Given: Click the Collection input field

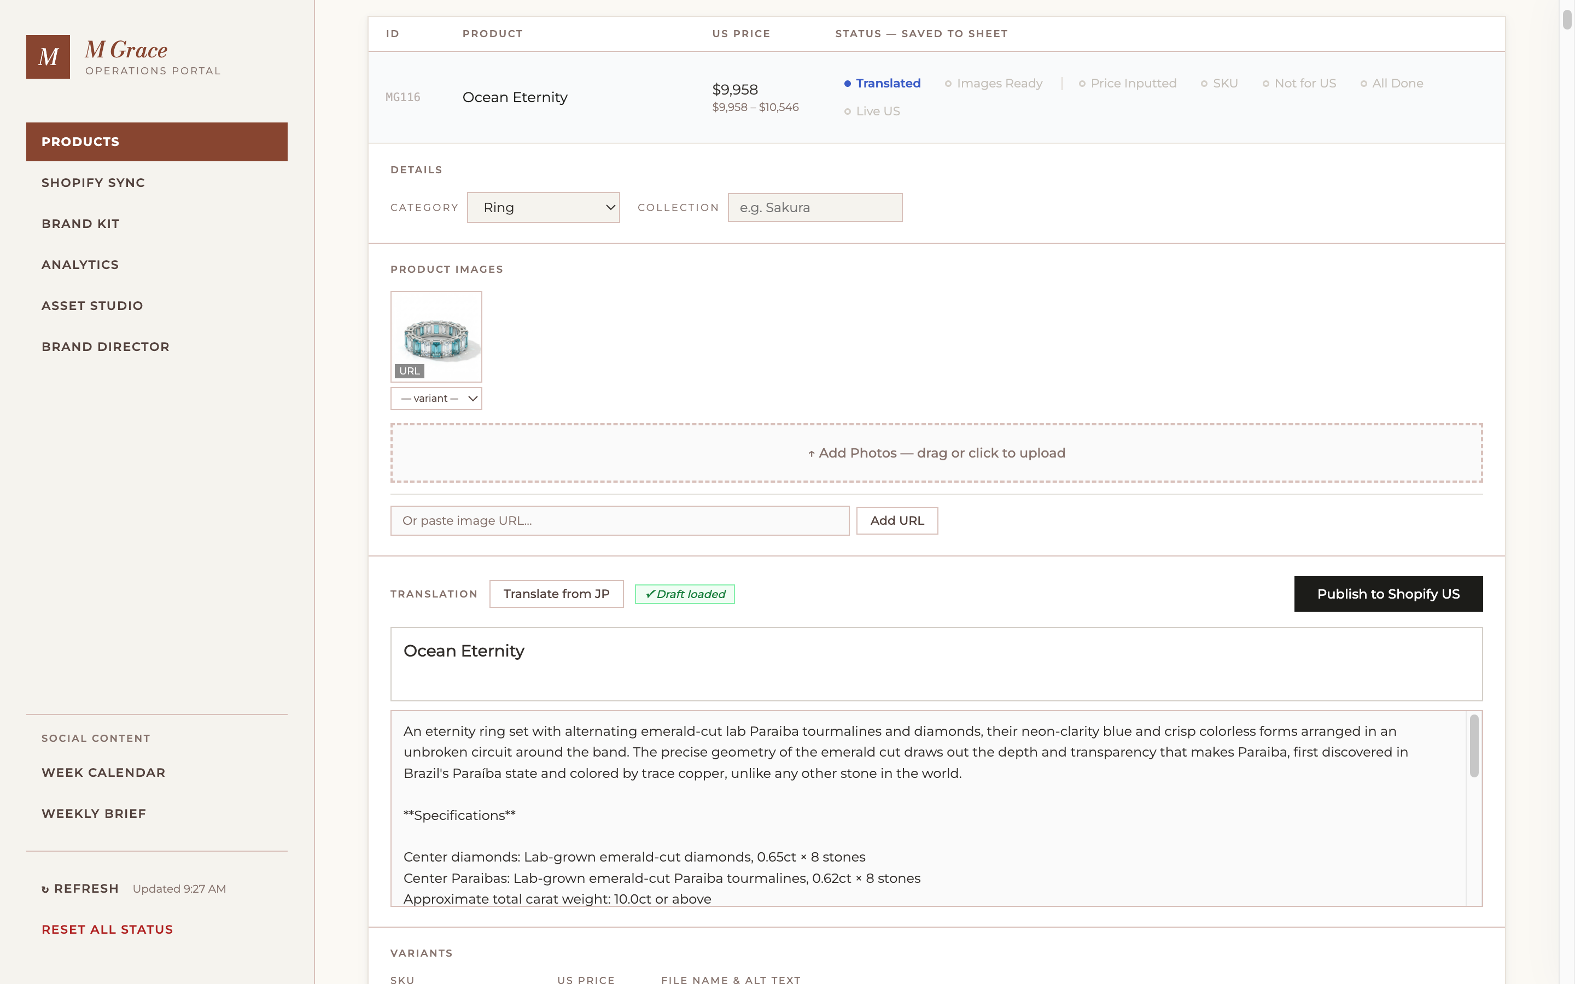Looking at the screenshot, I should 815,208.
